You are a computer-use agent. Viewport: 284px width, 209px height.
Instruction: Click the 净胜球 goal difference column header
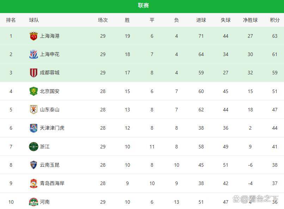(x=250, y=20)
